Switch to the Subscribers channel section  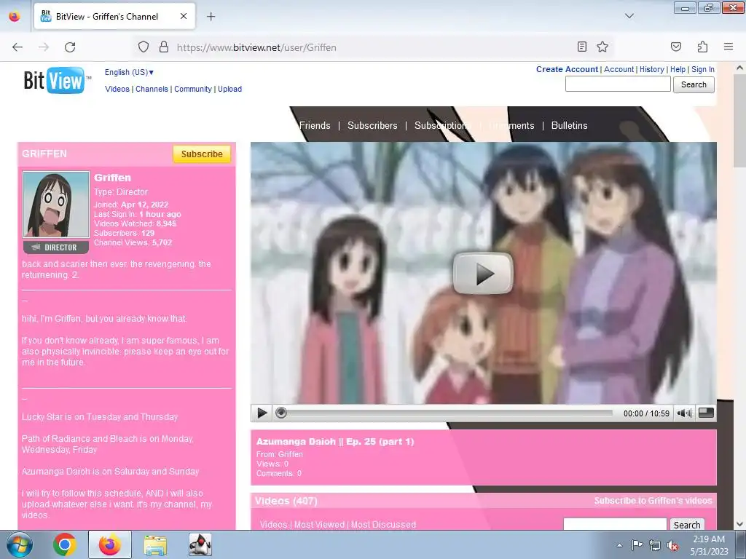click(372, 125)
